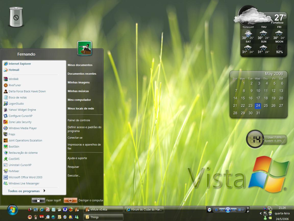The width and height of the screenshot is (294, 221).
Task: Click the Messenger buddies Quick Launch icon
Action: (77, 217)
